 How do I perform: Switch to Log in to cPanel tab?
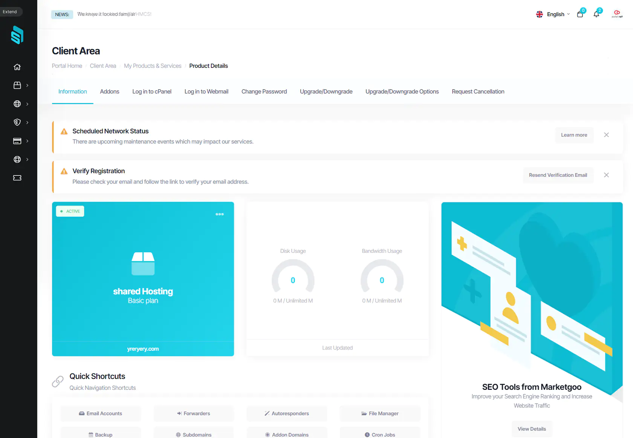point(152,91)
